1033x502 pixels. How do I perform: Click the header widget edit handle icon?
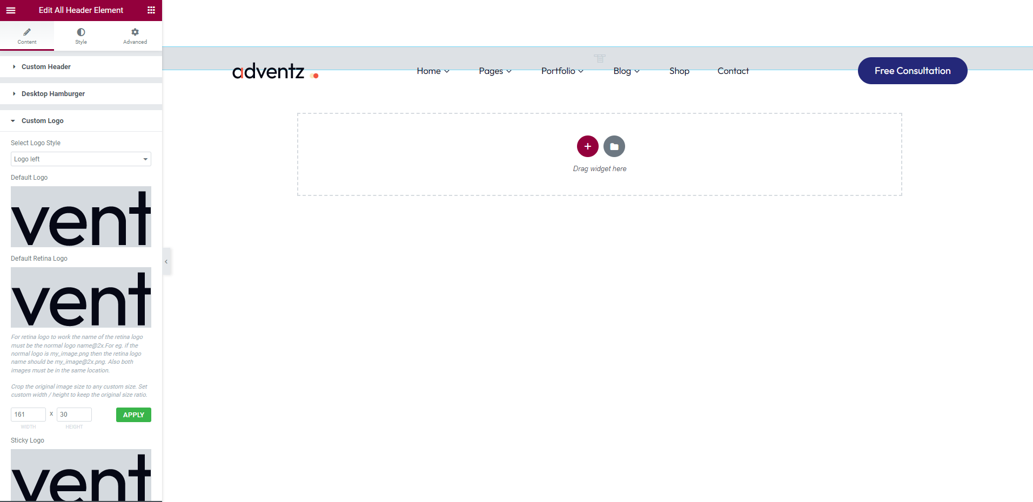[x=600, y=58]
